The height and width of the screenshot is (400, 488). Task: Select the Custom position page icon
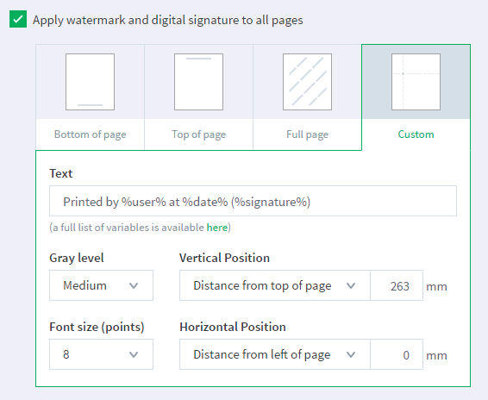(x=416, y=82)
